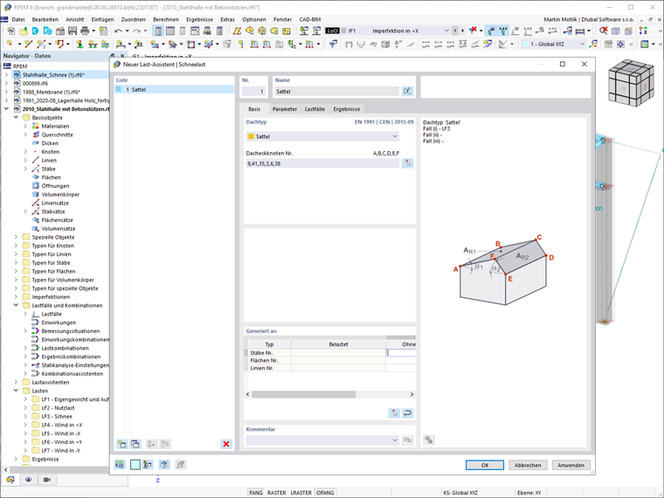This screenshot has width=664, height=498.
Task: Click the reverse arrow icon under Generiert an table
Action: 407,413
